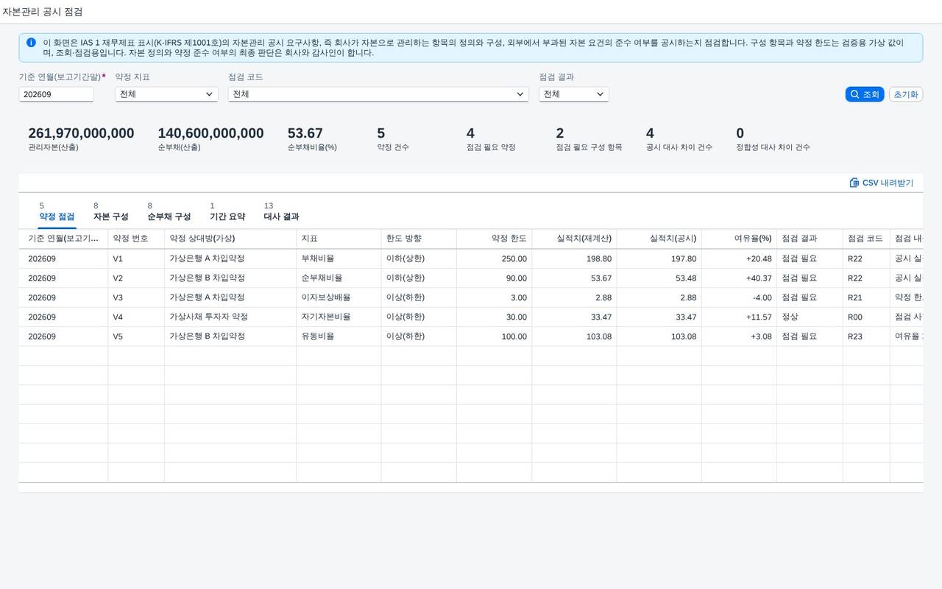Click the V1 약정 번호 cell
Viewport: 942px width, 589px height.
(x=136, y=258)
